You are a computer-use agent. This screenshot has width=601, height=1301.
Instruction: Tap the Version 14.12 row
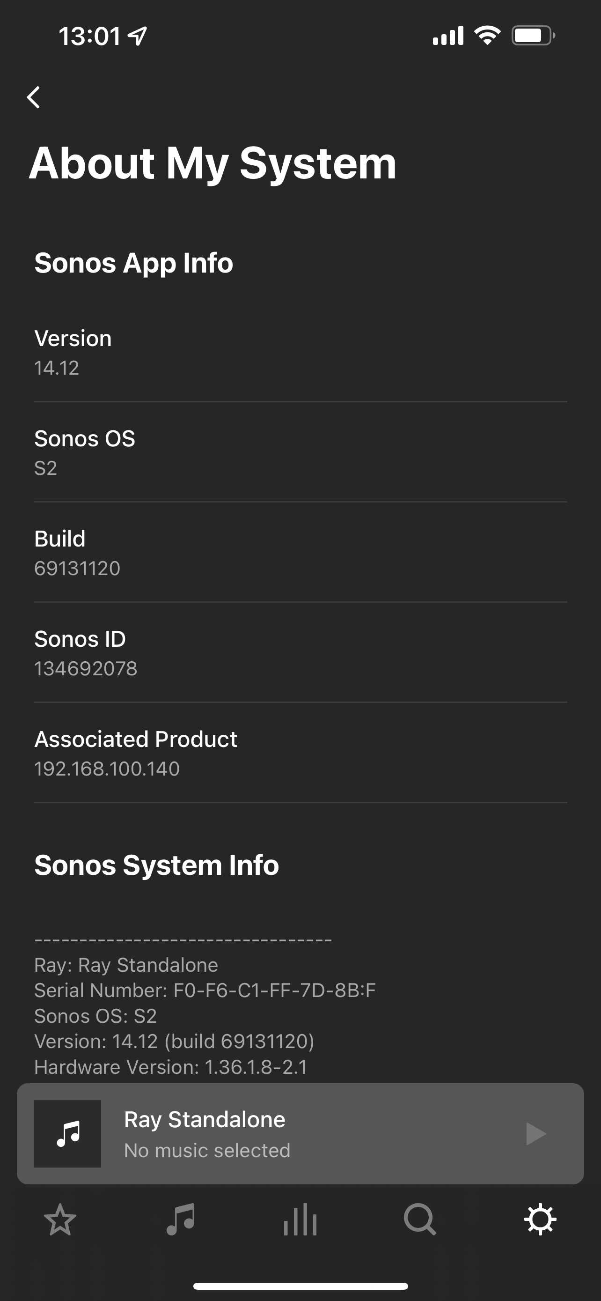click(300, 352)
